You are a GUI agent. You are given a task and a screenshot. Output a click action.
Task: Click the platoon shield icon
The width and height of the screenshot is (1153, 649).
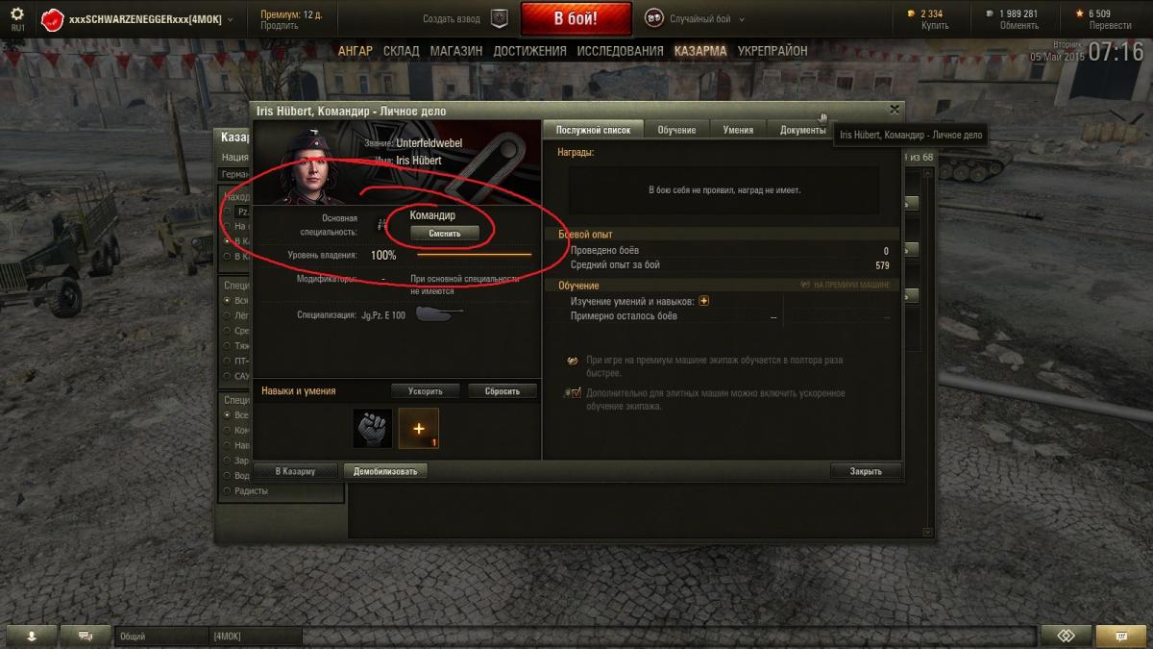pyautogui.click(x=499, y=18)
